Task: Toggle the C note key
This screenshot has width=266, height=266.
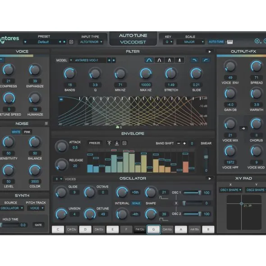Action: [x=58, y=230]
